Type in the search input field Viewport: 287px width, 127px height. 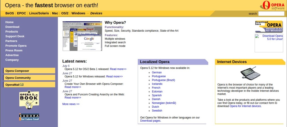pyautogui.click(x=271, y=13)
